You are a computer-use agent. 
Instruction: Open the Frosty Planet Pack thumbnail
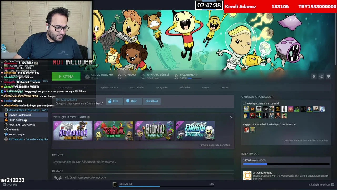tap(195, 131)
